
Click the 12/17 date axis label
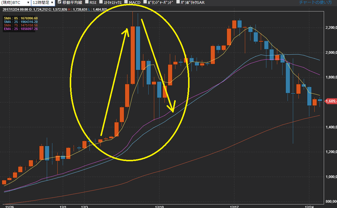[x=234, y=206]
